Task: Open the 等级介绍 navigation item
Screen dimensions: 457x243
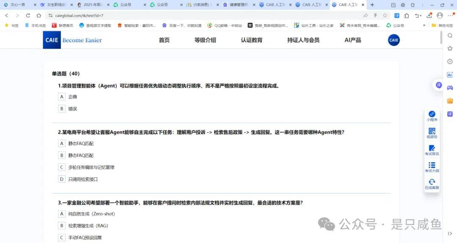Action: [205, 40]
